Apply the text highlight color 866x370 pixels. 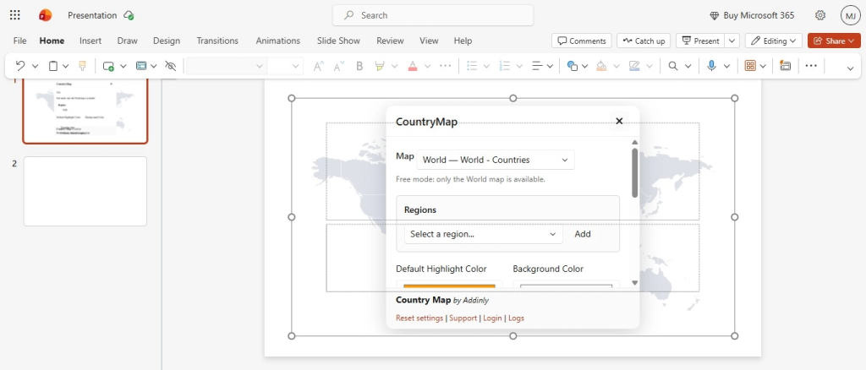[x=380, y=66]
